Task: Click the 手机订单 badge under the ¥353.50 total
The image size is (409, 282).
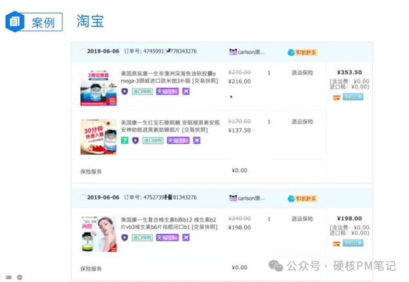Action: [353, 97]
